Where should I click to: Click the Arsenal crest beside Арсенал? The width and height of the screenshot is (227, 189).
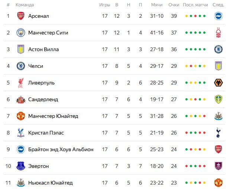pyautogui.click(x=20, y=16)
